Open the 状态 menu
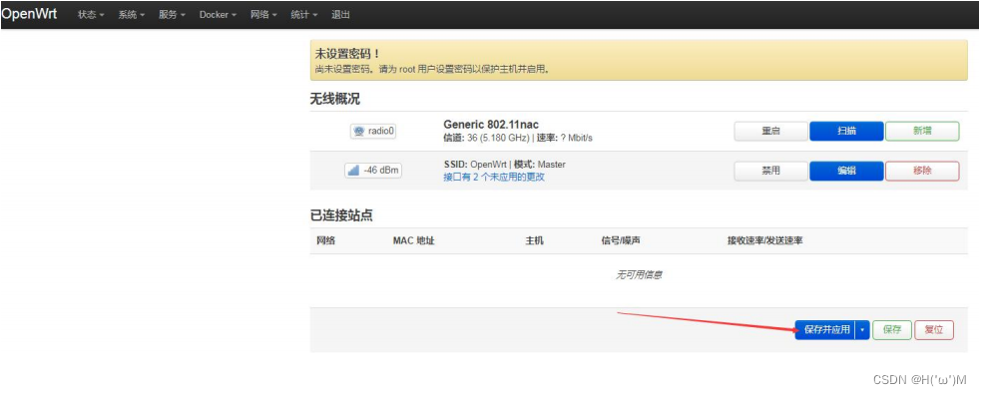 91,14
